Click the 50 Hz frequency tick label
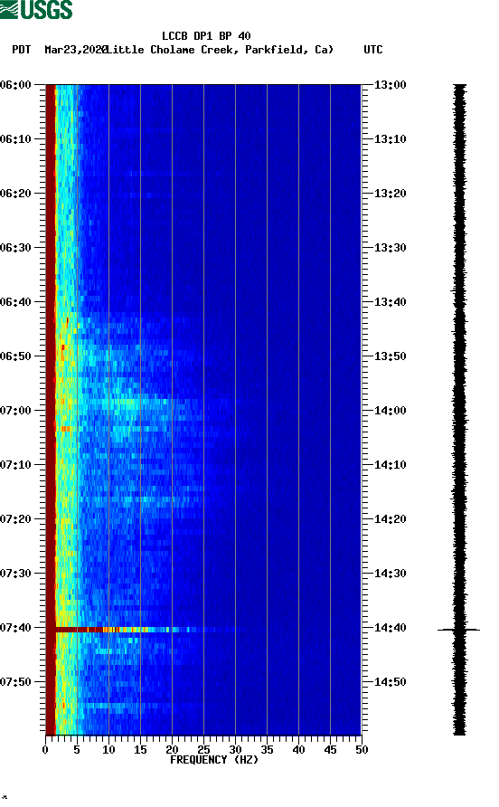This screenshot has height=807, width=499. coord(362,750)
